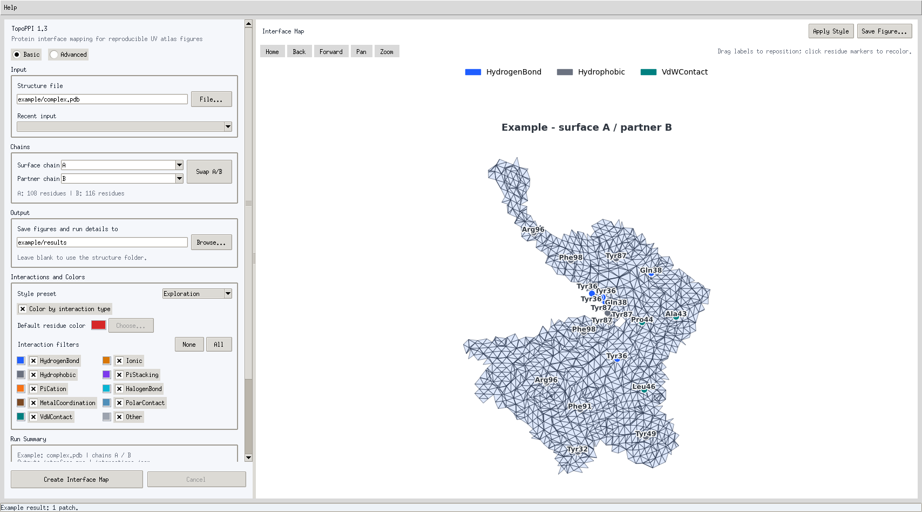The height and width of the screenshot is (512, 922).
Task: Click the teal VdWContact color swatch
Action: tap(21, 417)
